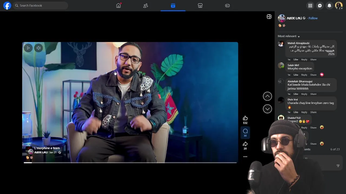
Task: Open the apps grid menu
Action: (x=310, y=5)
